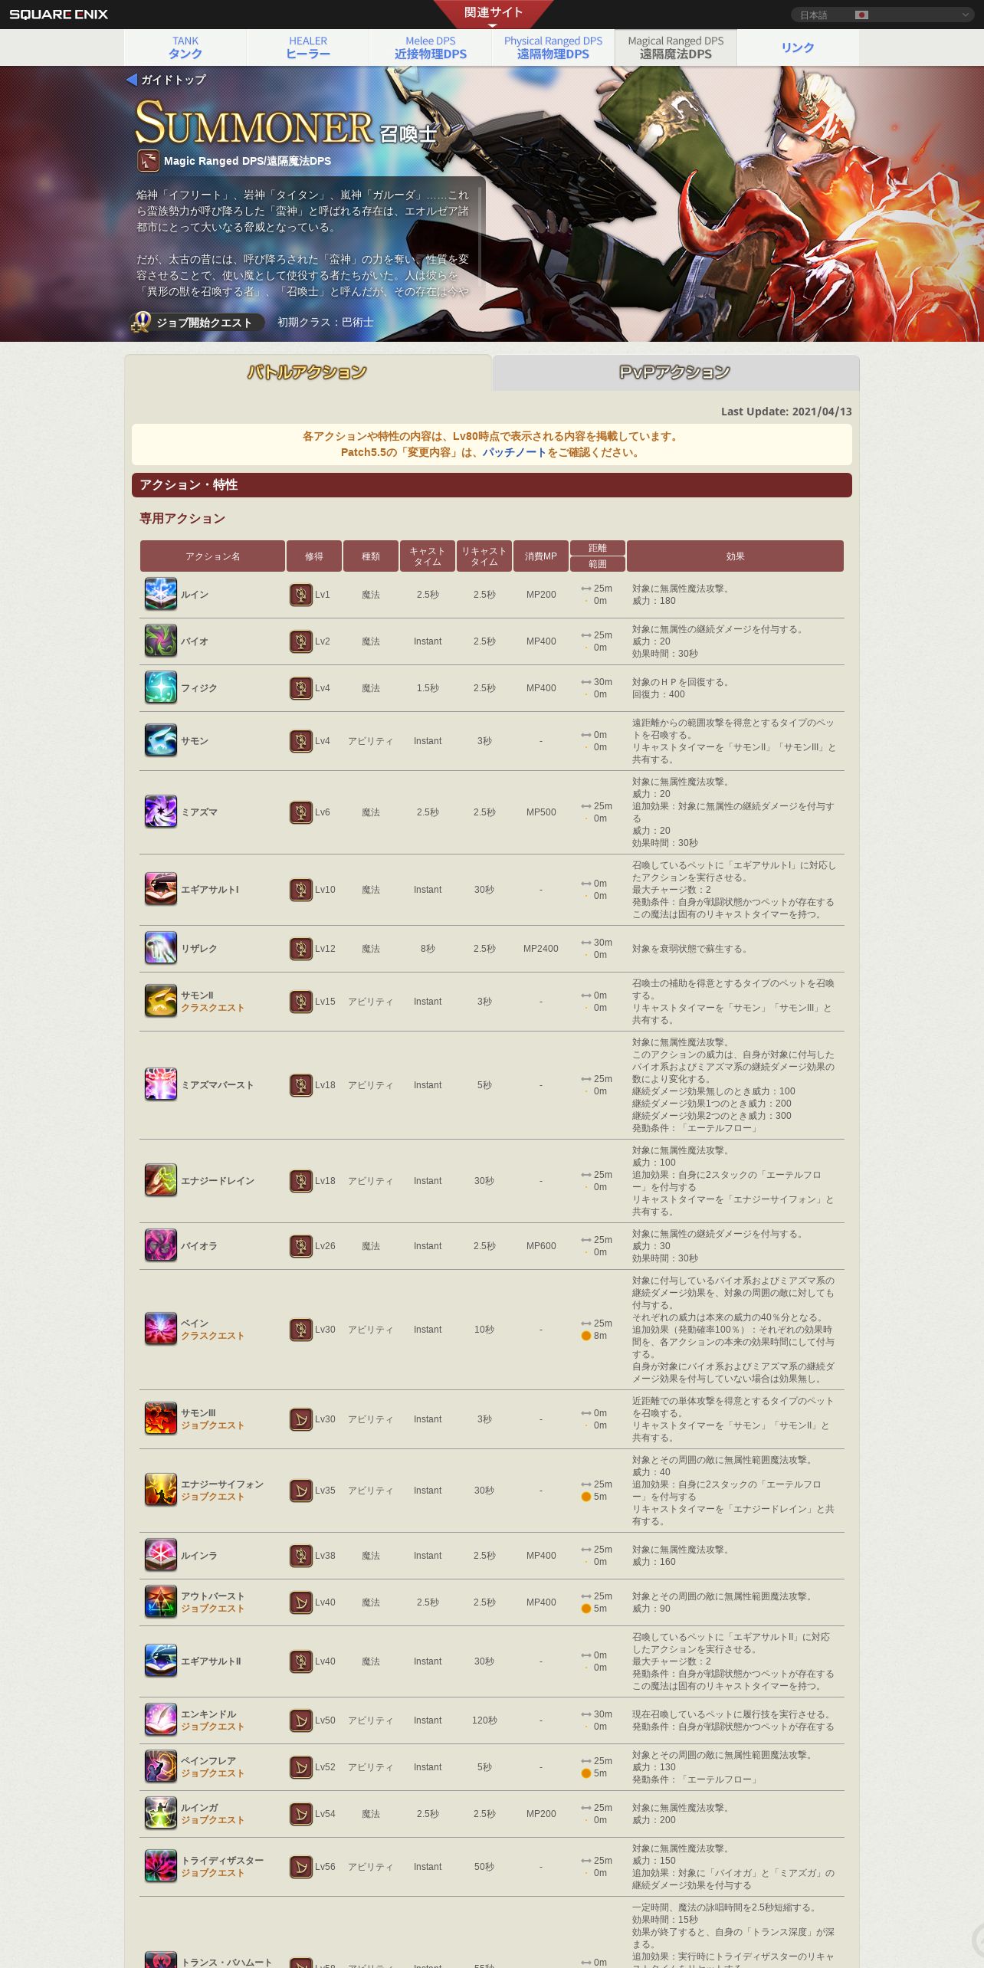
Task: Click the job quest medal icon
Action: click(141, 323)
